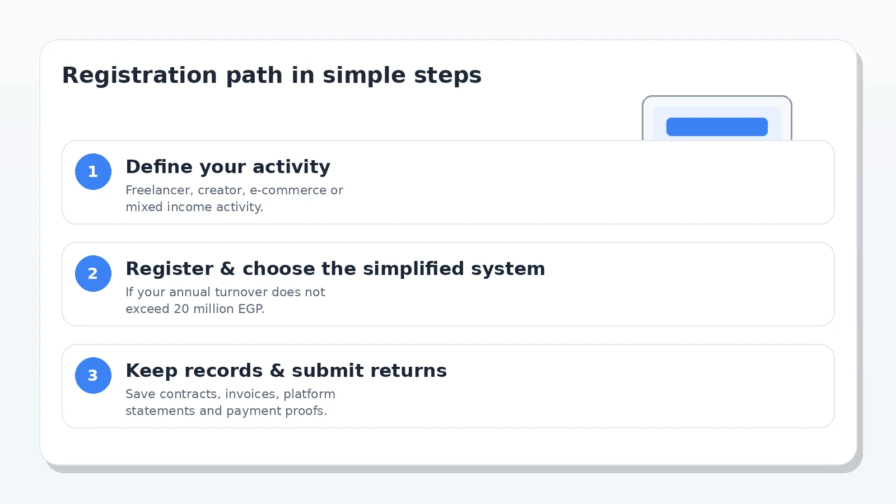The height and width of the screenshot is (504, 896).
Task: Select the 'Define your activity' heading
Action: [228, 167]
